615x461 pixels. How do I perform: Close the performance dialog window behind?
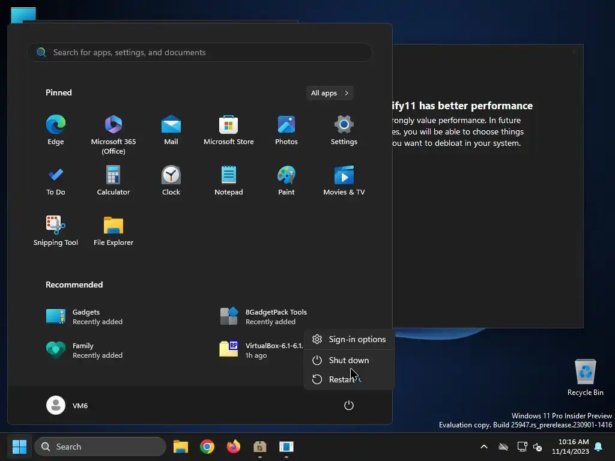574,52
